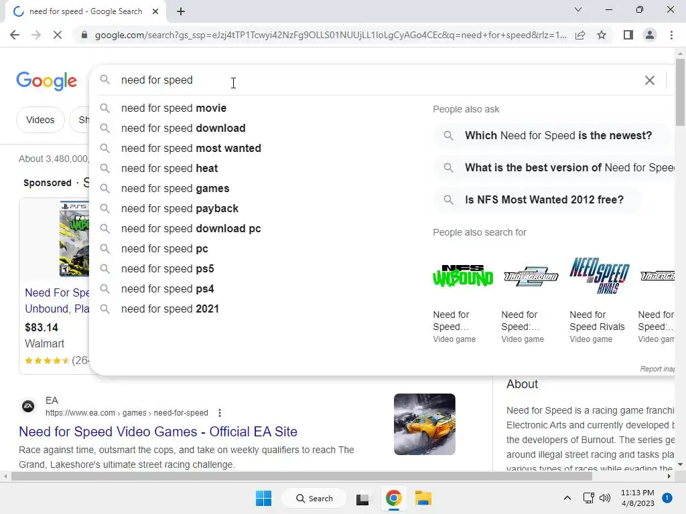The height and width of the screenshot is (514, 686).
Task: Click Which Need for Speed is the newest
Action: (551, 135)
